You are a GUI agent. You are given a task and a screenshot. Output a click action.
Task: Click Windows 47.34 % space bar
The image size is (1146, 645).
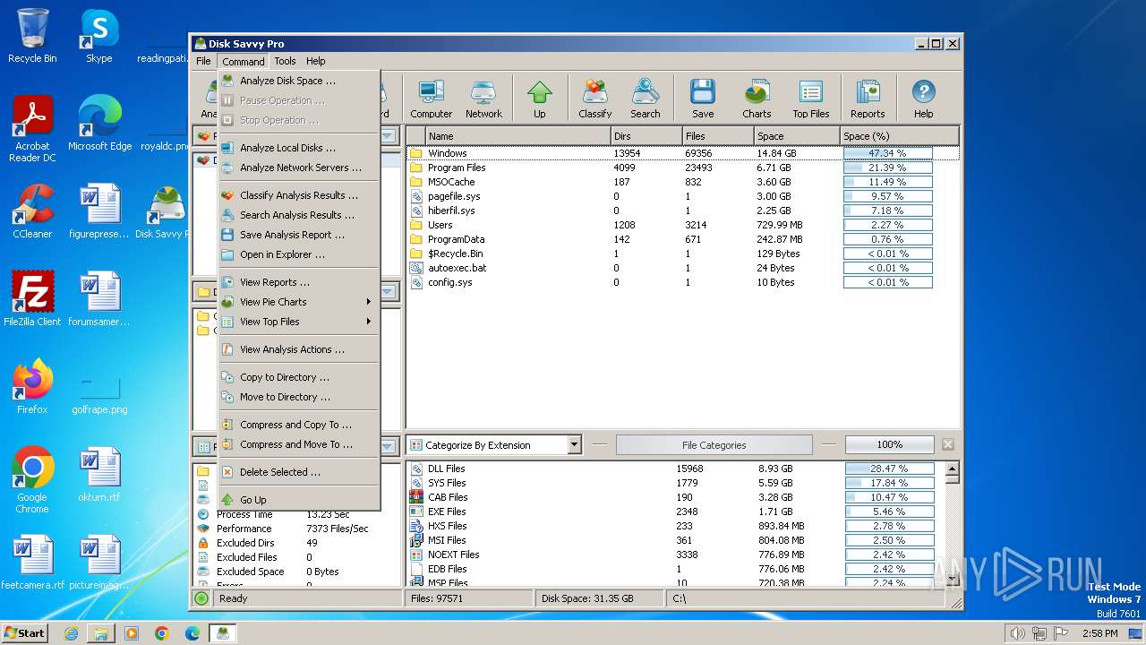(x=887, y=153)
